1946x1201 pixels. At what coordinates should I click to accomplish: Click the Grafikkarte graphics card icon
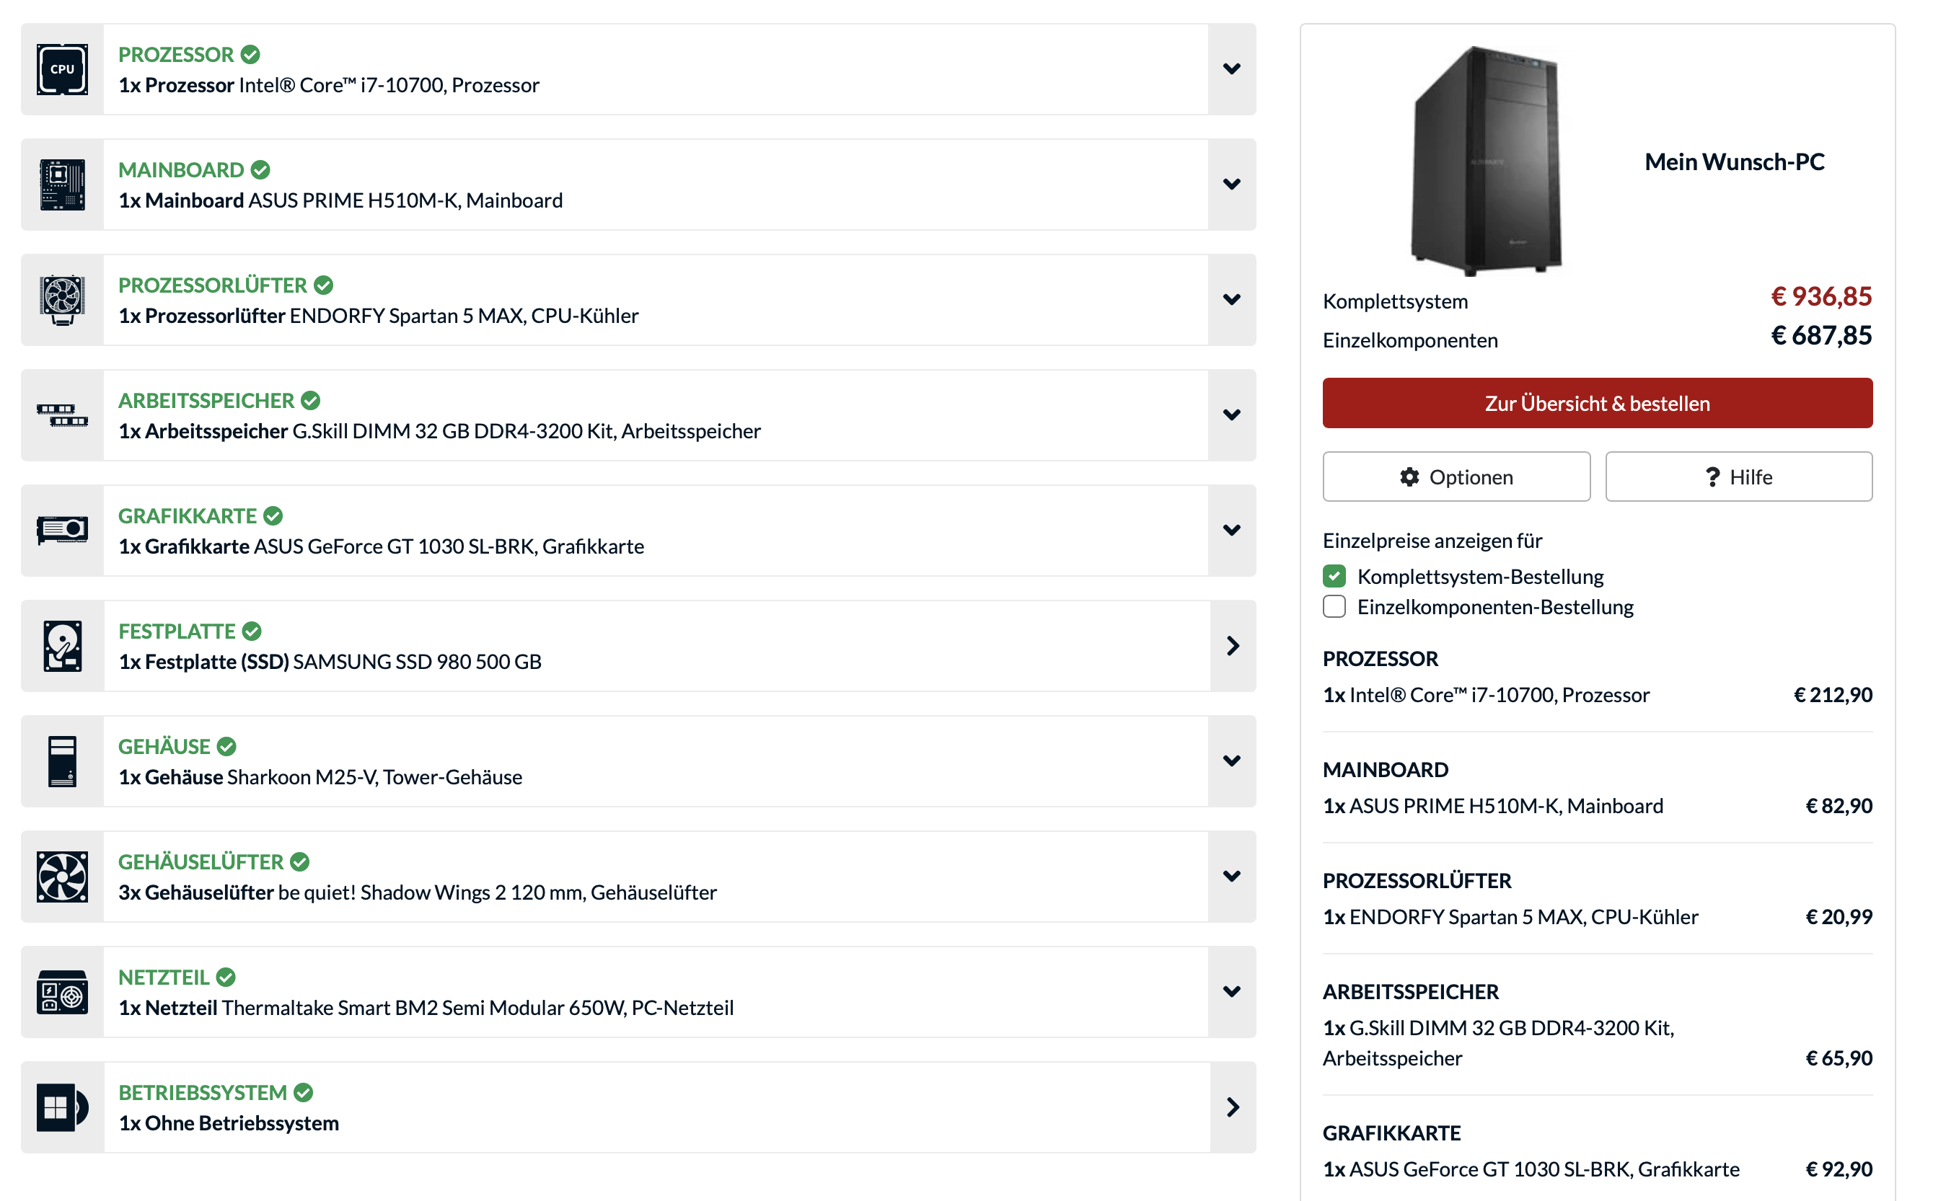point(62,530)
